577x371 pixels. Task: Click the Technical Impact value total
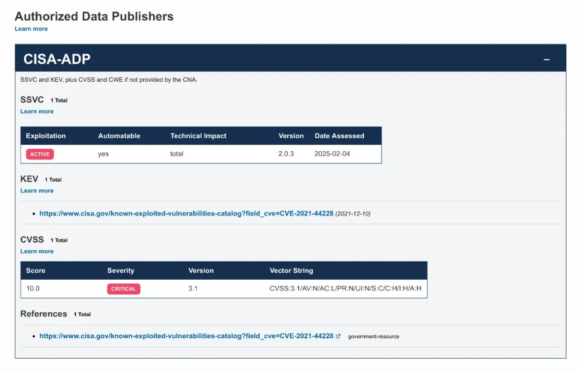click(x=176, y=154)
